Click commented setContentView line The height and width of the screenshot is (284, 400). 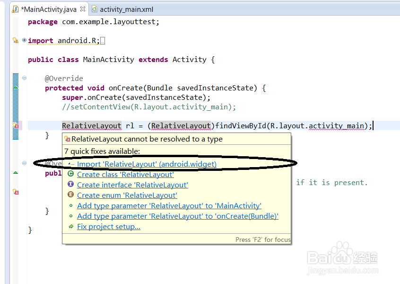pos(149,107)
